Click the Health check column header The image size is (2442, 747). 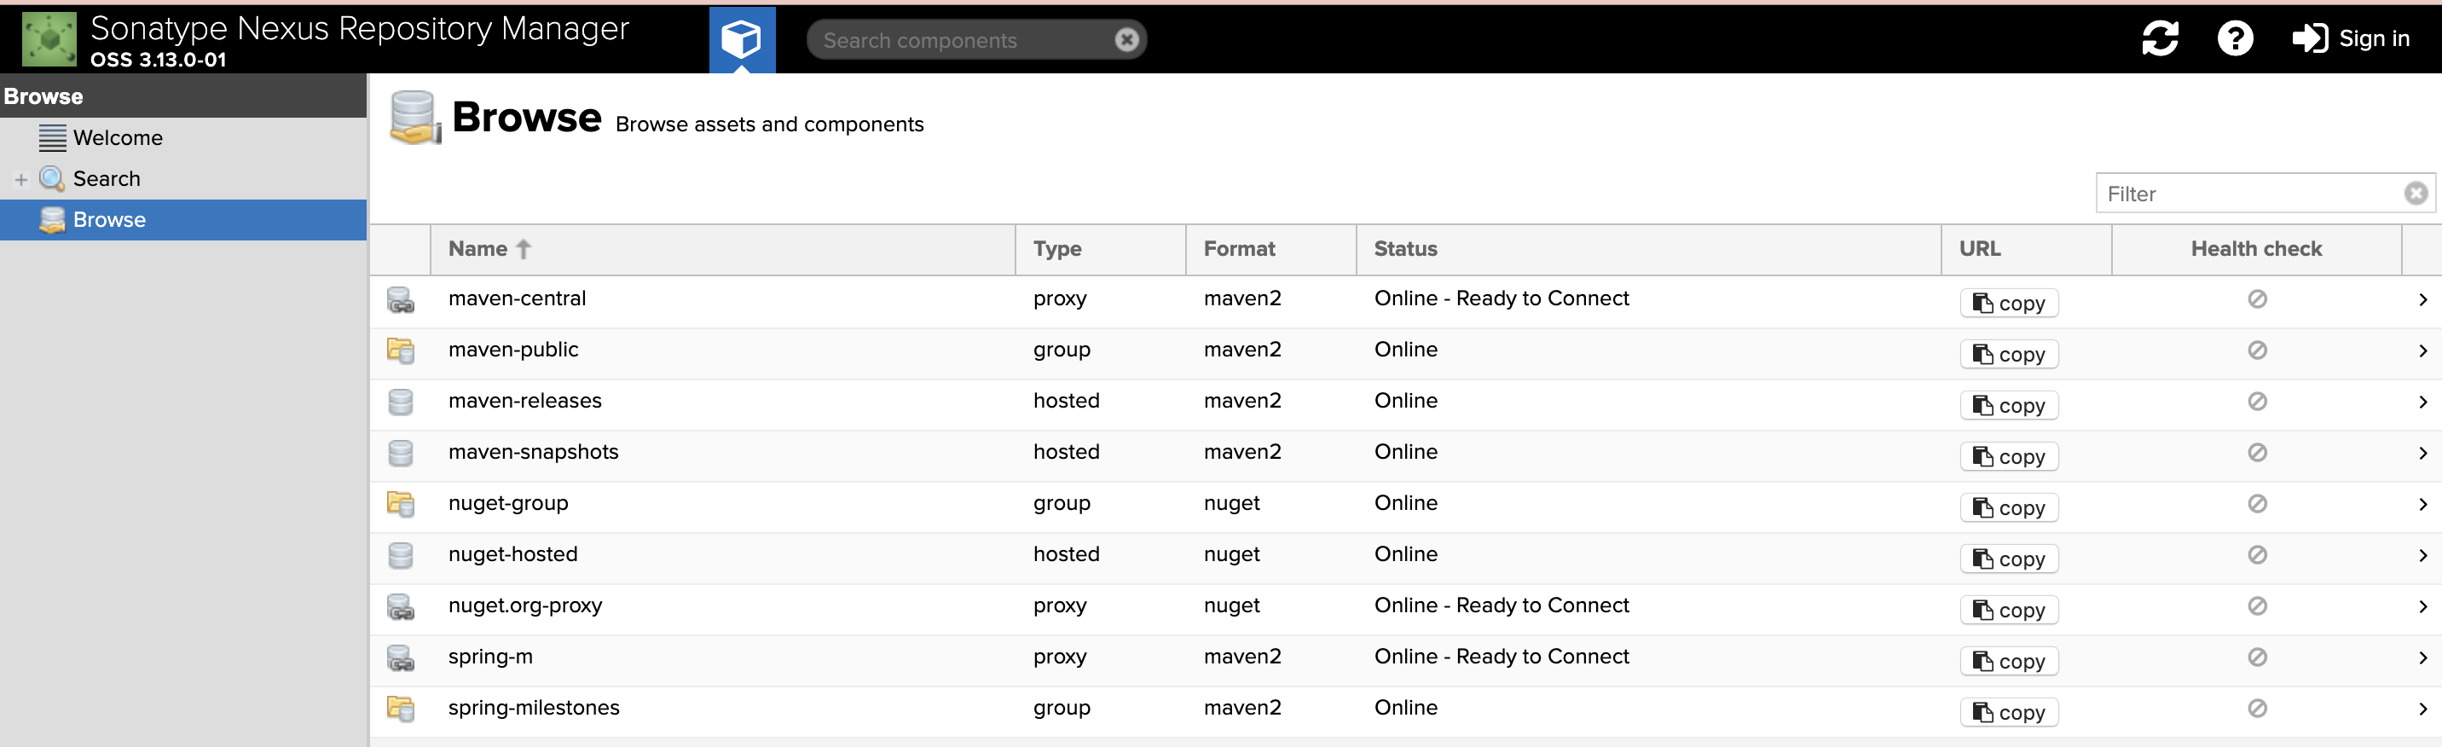pyautogui.click(x=2256, y=248)
